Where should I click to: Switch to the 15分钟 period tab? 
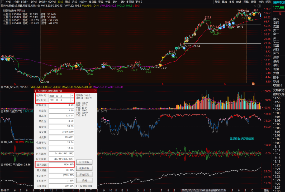point(33,2)
